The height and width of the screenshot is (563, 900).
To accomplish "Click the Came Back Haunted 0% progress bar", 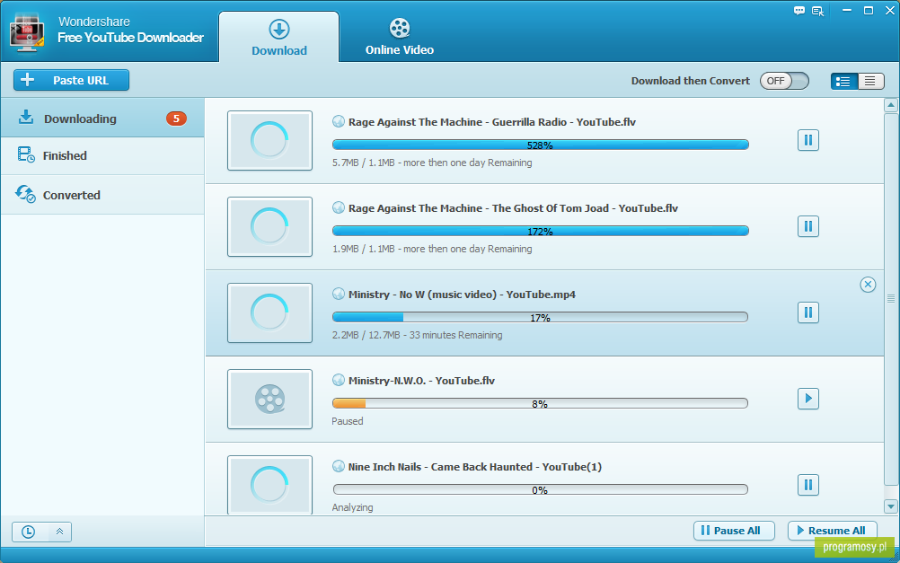I will coord(540,489).
